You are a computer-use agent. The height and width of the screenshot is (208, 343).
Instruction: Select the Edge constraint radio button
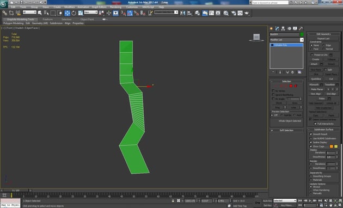[x=324, y=45]
